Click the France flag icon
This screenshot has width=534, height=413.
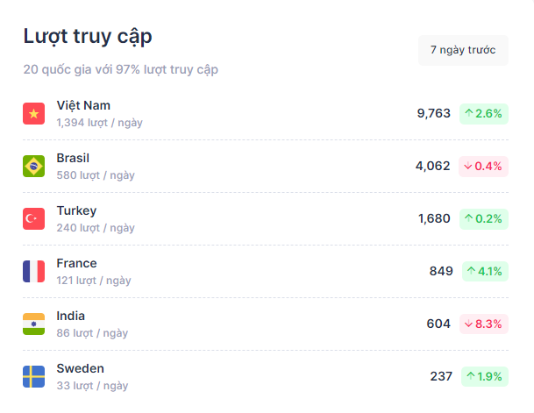[34, 271]
